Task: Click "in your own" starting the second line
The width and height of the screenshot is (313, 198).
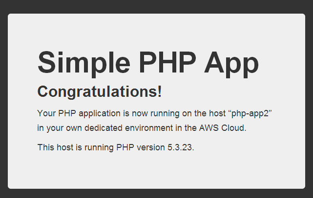Action: (60, 128)
